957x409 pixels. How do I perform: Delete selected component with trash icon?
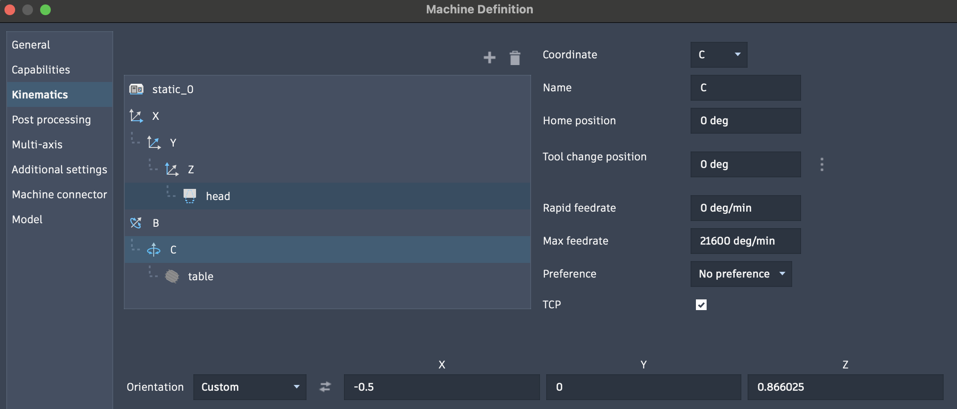515,58
